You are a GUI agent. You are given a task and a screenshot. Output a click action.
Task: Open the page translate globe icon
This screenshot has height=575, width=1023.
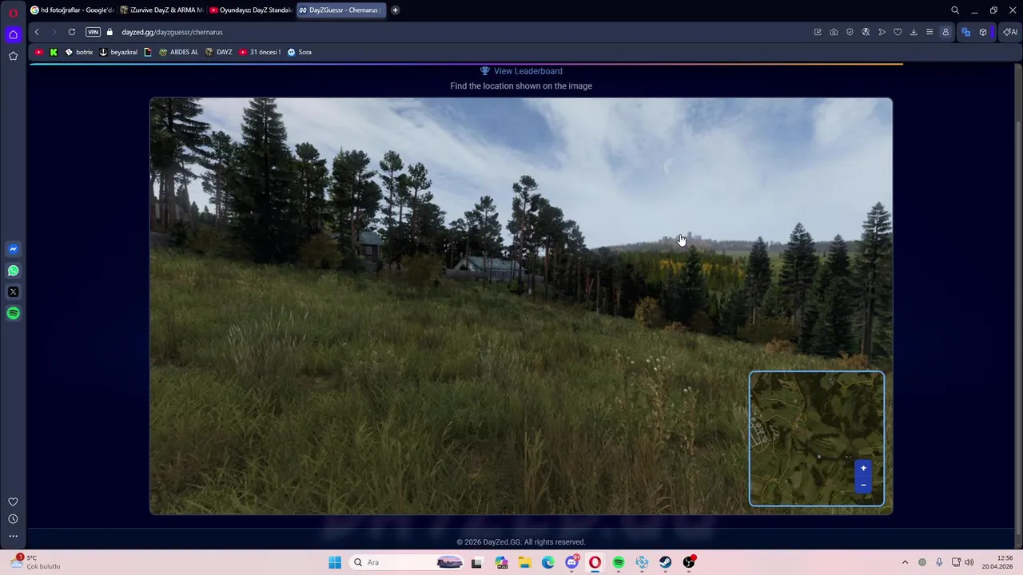click(866, 32)
